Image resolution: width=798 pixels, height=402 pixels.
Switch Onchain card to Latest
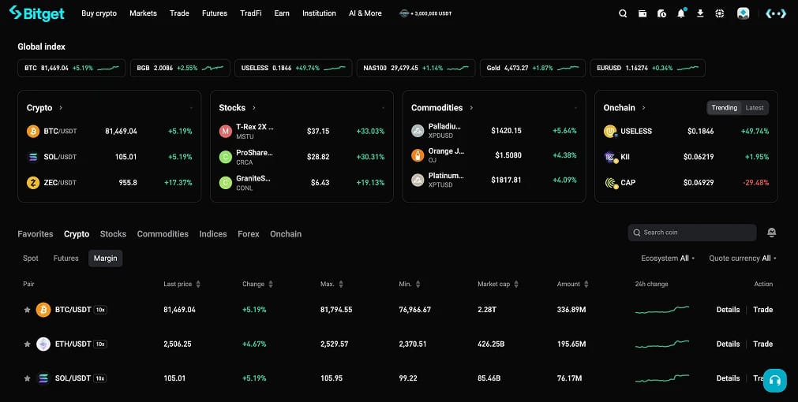pyautogui.click(x=755, y=108)
